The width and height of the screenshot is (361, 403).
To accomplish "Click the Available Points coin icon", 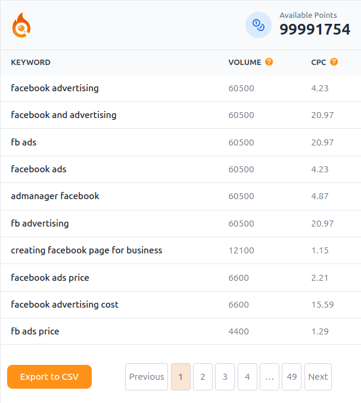I will pyautogui.click(x=259, y=25).
